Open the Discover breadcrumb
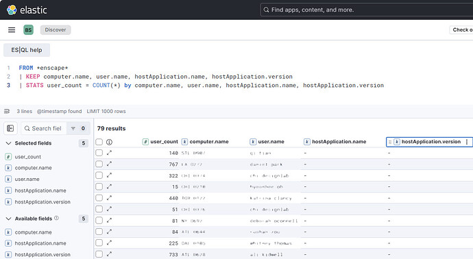The height and width of the screenshot is (259, 473). coord(56,30)
